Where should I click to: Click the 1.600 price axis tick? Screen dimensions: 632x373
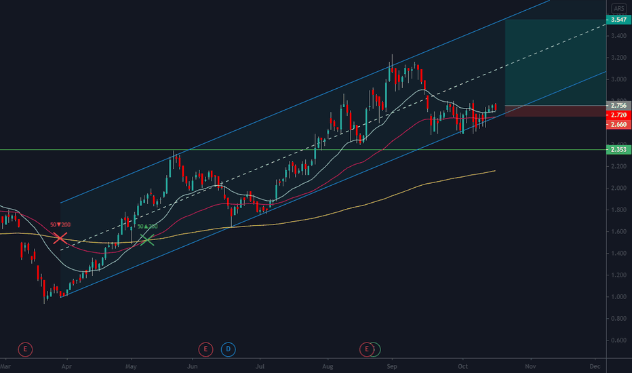point(618,231)
